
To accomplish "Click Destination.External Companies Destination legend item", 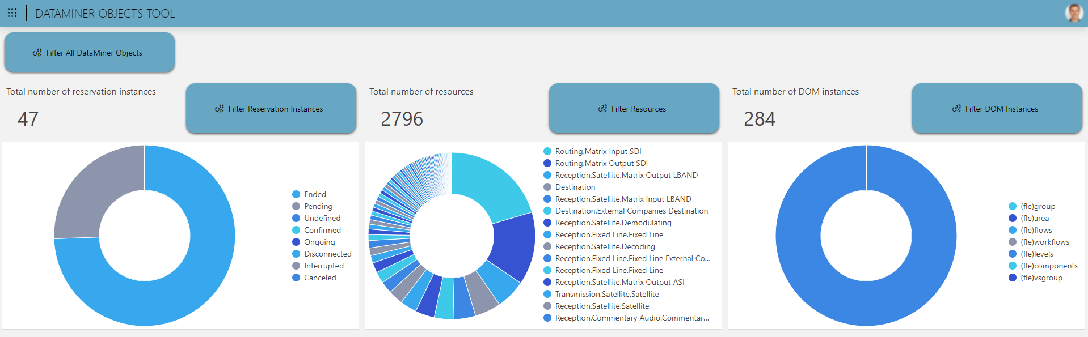I will tap(626, 211).
